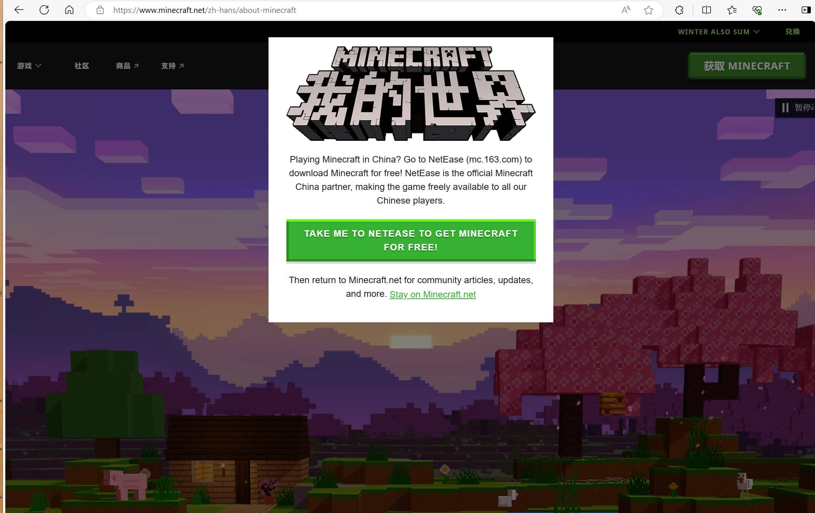815x513 pixels.
Task: Add page to favorites star icon
Action: tap(649, 10)
